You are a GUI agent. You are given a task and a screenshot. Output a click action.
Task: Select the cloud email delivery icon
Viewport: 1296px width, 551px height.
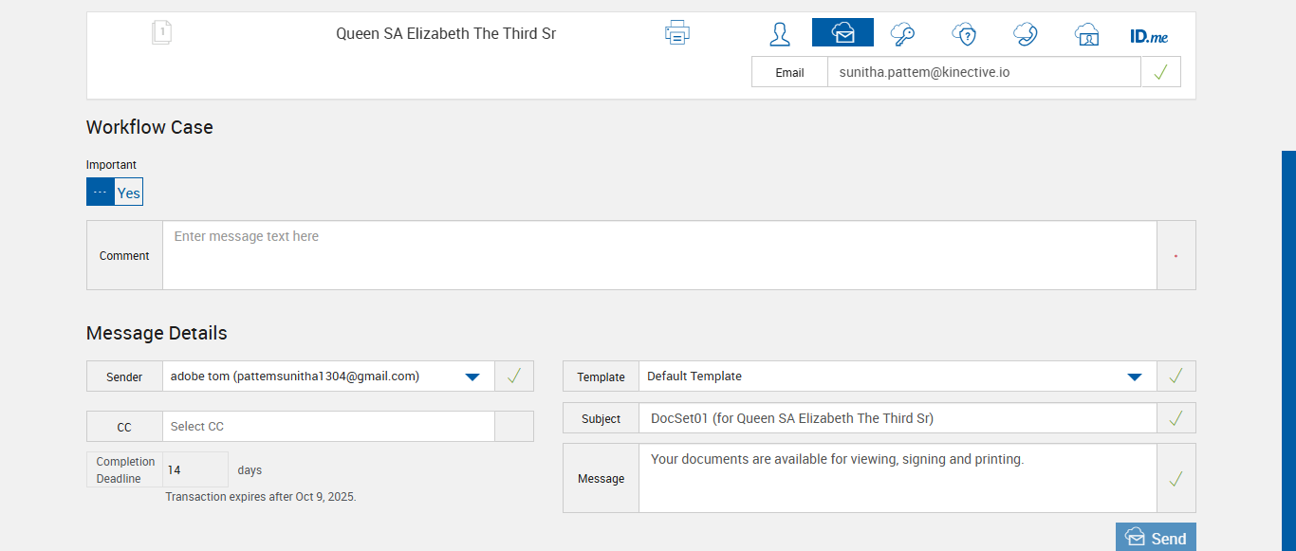click(x=842, y=33)
